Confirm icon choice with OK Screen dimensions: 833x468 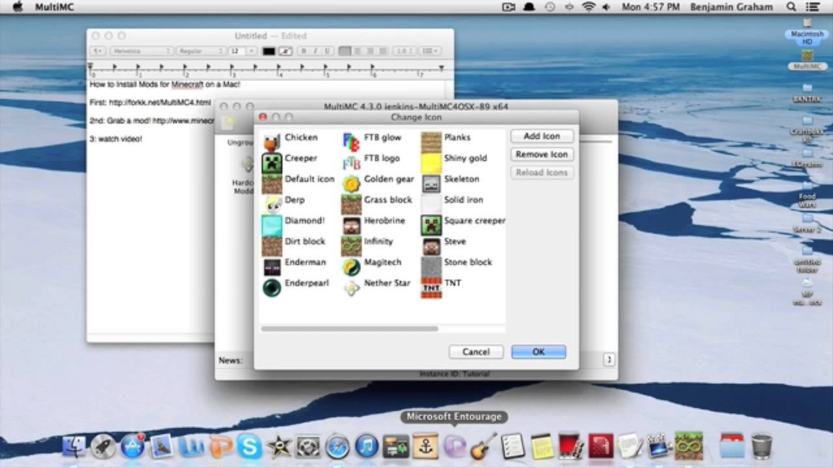[538, 352]
